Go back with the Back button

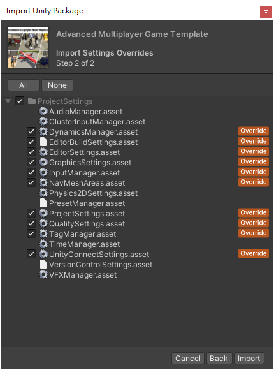click(219, 359)
